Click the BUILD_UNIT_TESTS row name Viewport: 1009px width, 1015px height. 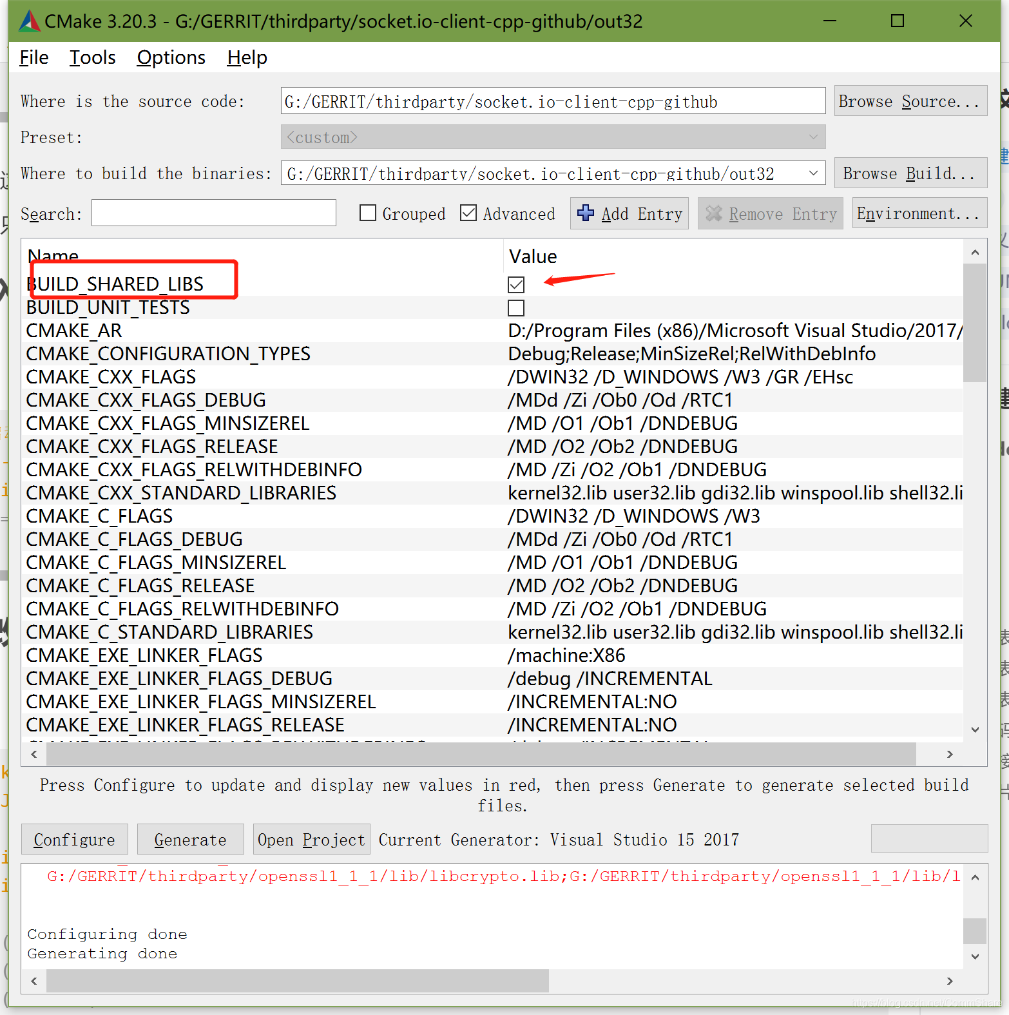tap(108, 307)
